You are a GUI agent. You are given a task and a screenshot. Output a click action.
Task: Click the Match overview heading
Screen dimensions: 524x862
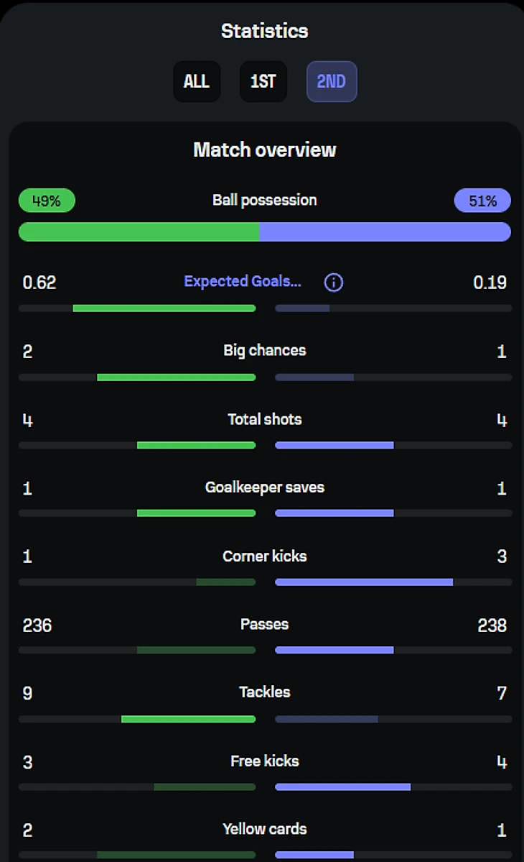pos(264,150)
